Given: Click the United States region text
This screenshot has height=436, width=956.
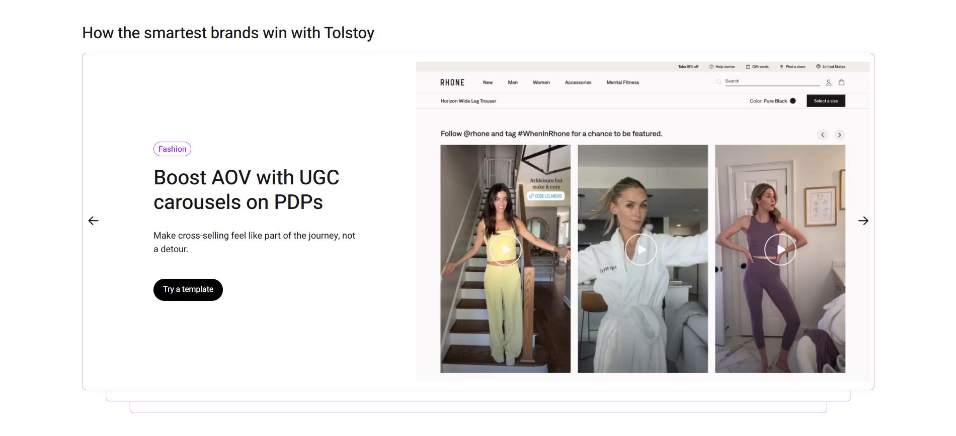Looking at the screenshot, I should coord(834,67).
